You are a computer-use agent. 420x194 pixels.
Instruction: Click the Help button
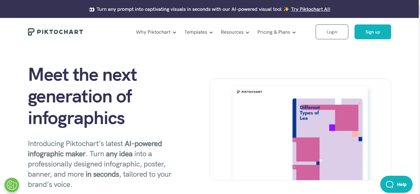(396, 184)
